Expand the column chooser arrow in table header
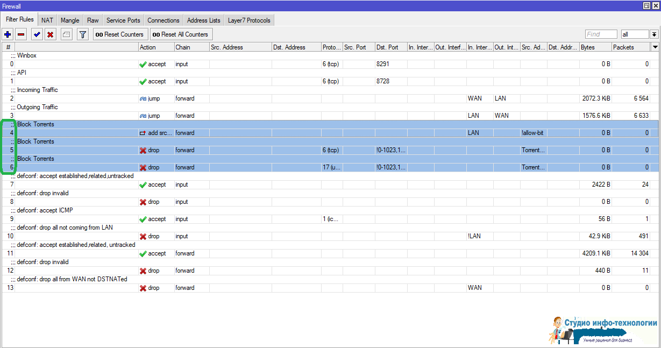The width and height of the screenshot is (661, 348). pos(655,47)
